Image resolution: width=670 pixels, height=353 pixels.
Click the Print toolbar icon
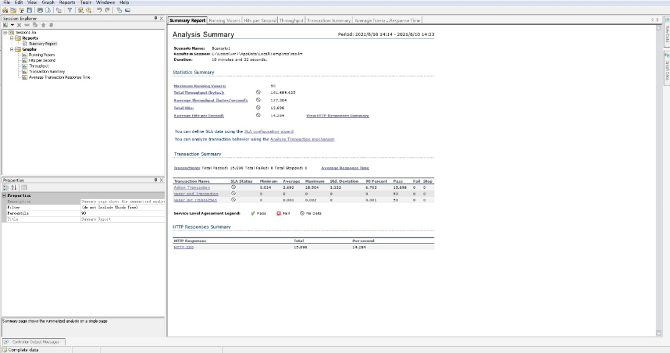[40, 11]
